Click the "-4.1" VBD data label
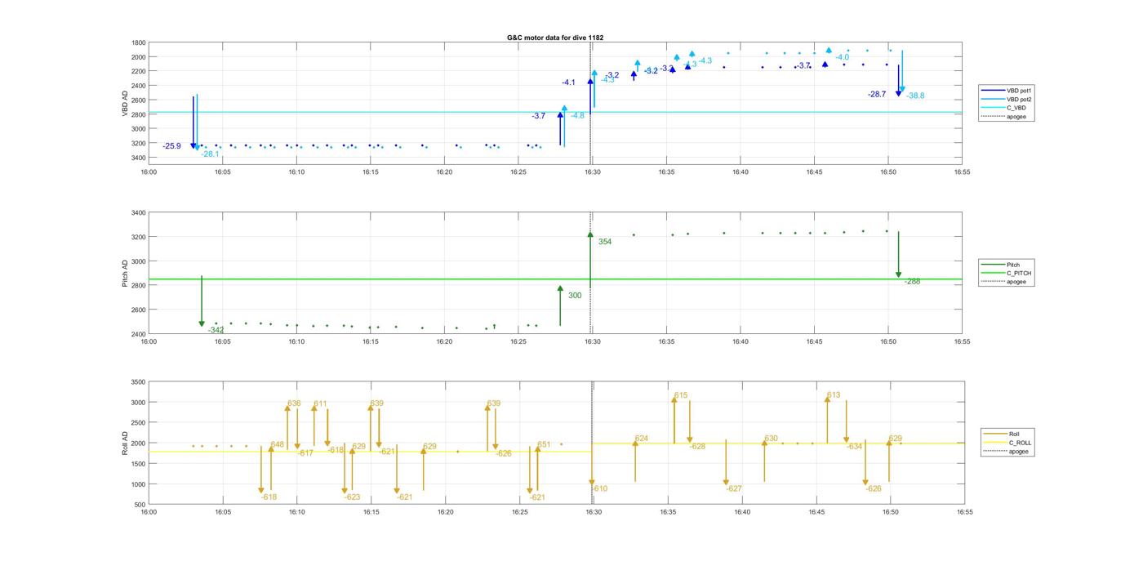The height and width of the screenshot is (566, 1143). tap(568, 82)
